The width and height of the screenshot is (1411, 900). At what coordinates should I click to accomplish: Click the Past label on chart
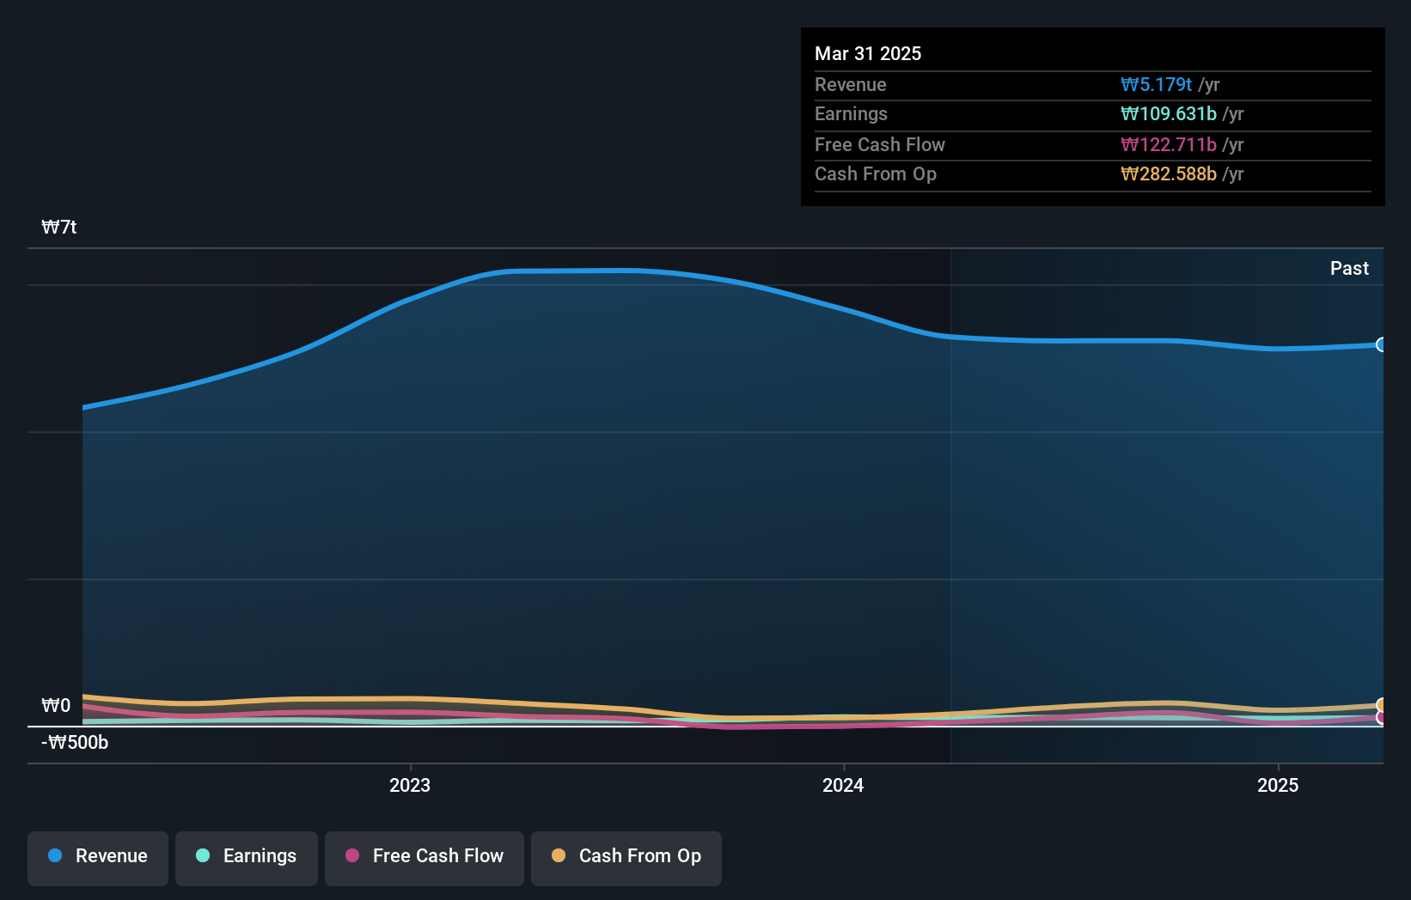tap(1349, 268)
